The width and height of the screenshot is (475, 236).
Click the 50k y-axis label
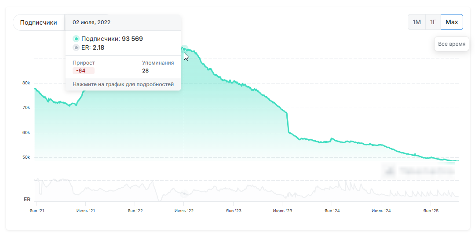tap(26, 157)
